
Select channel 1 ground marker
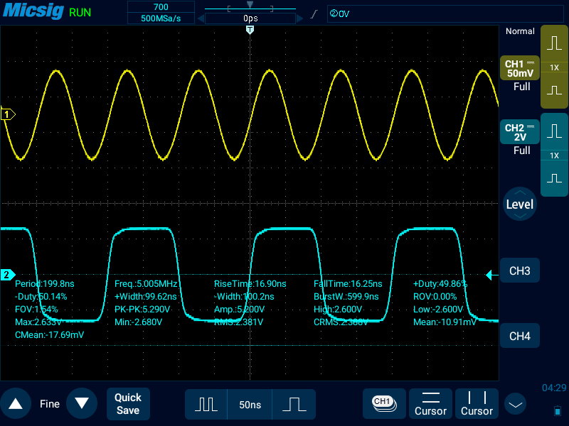click(8, 114)
